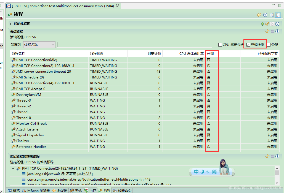284x193 pixels.
Task: Click the thread filter text field
Action: 135,45
